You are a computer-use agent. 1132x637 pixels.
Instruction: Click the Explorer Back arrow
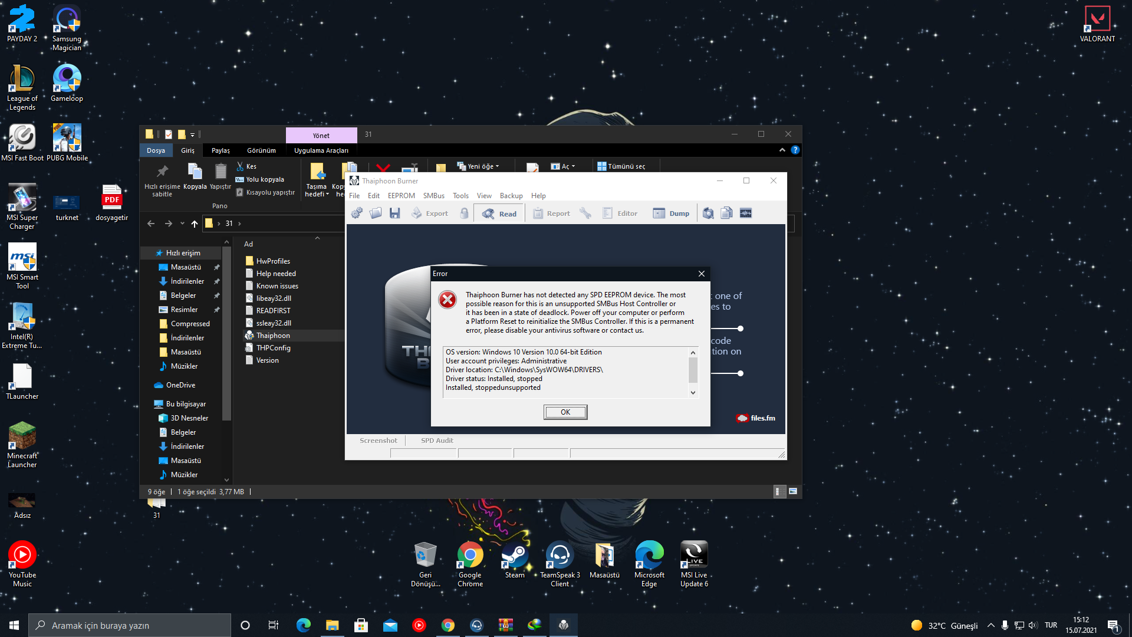pyautogui.click(x=151, y=224)
